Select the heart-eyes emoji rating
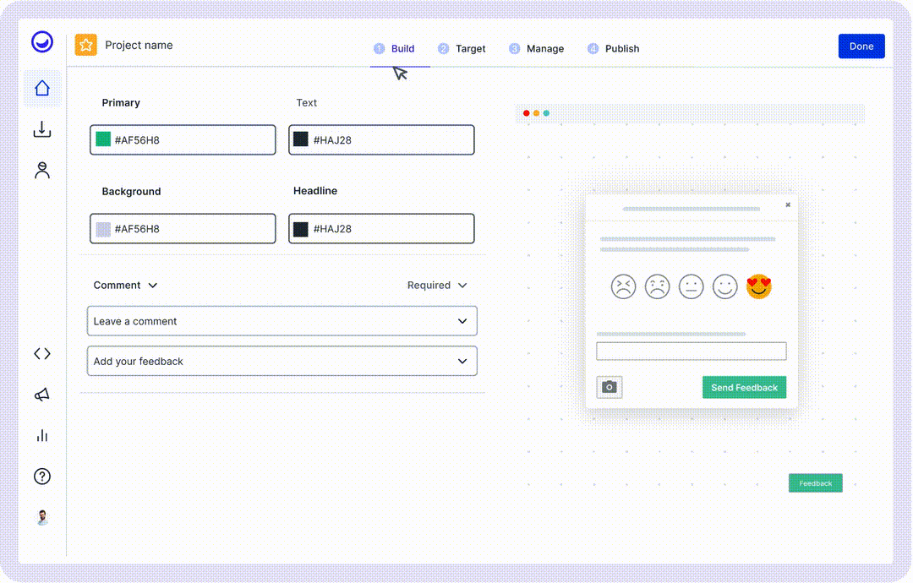Viewport: 913px width, 583px height. (x=758, y=286)
